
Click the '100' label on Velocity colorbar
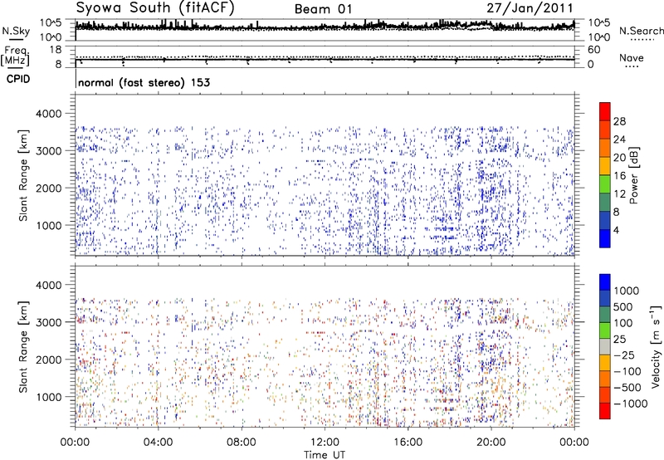(623, 323)
